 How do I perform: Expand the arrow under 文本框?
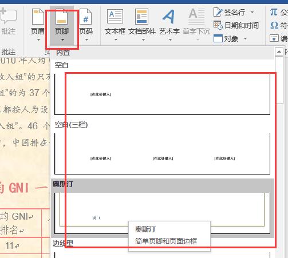(116, 40)
